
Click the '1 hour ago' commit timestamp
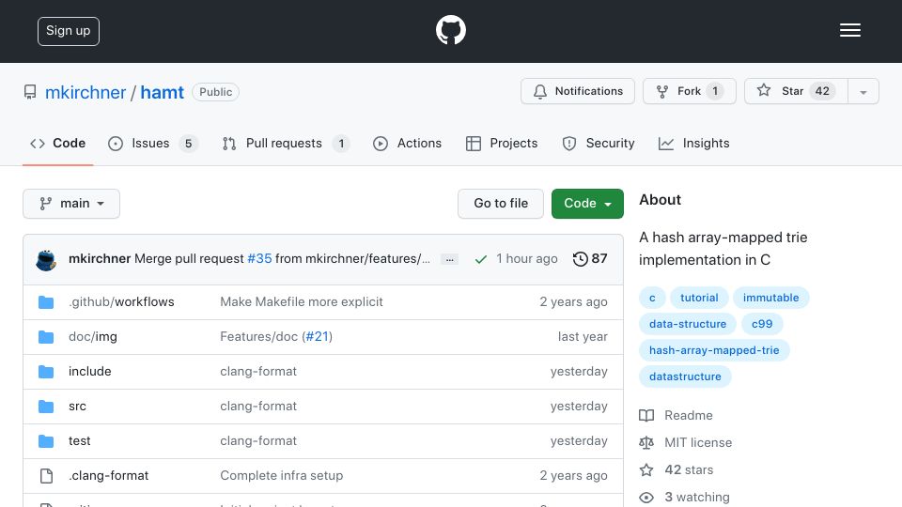pyautogui.click(x=527, y=259)
